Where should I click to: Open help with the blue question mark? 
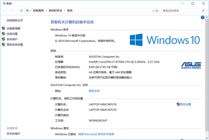[203, 17]
